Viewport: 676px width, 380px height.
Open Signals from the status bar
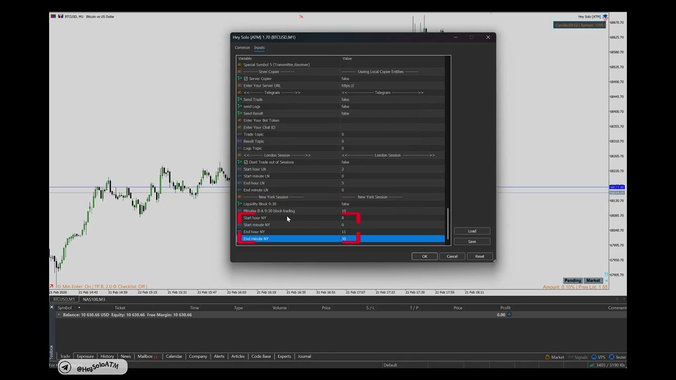tap(578, 357)
